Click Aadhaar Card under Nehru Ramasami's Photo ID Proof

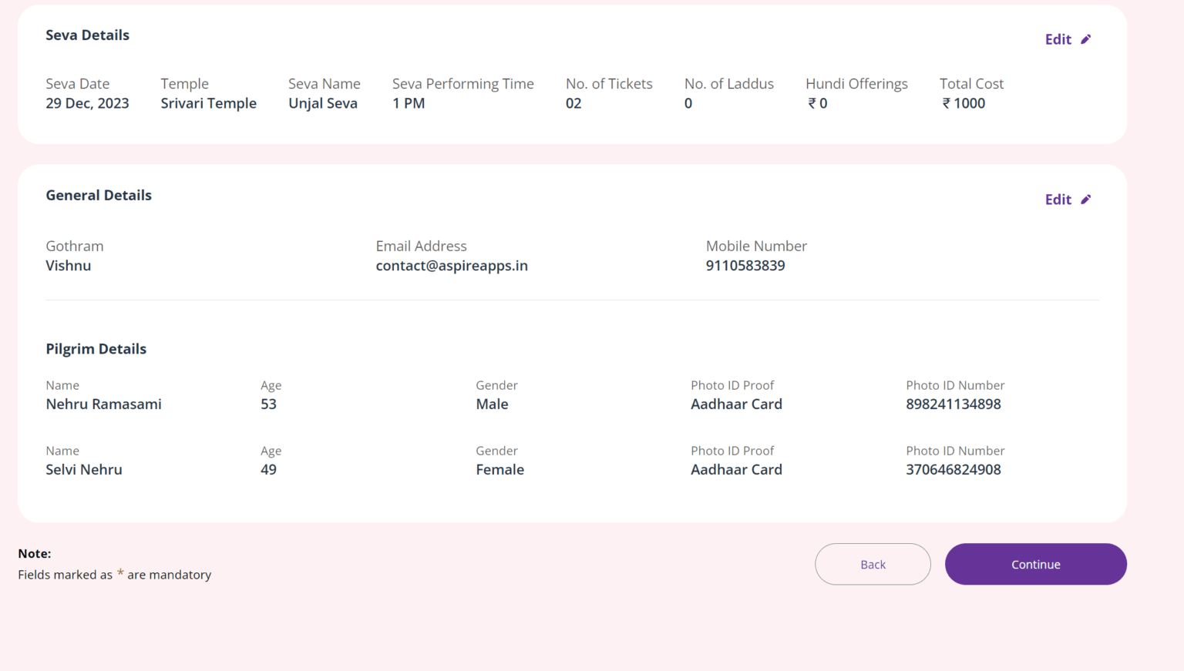pyautogui.click(x=736, y=404)
